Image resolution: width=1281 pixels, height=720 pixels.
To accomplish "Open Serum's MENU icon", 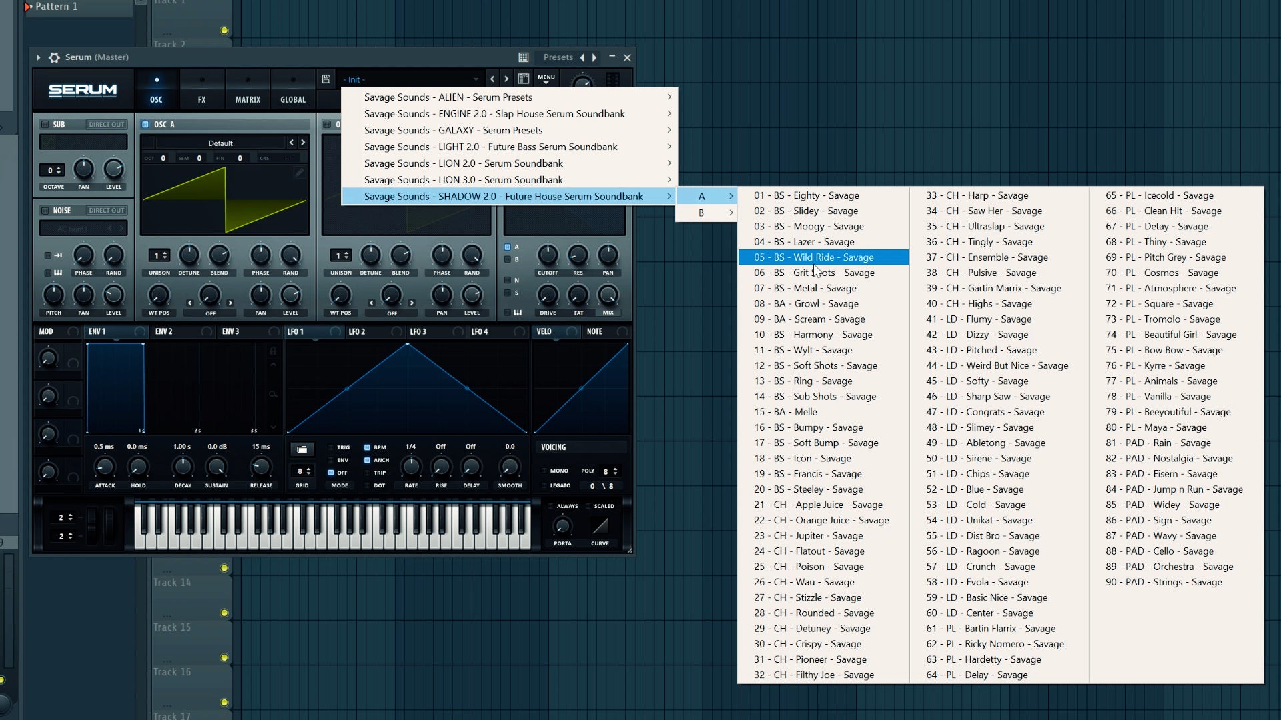I will (x=547, y=78).
